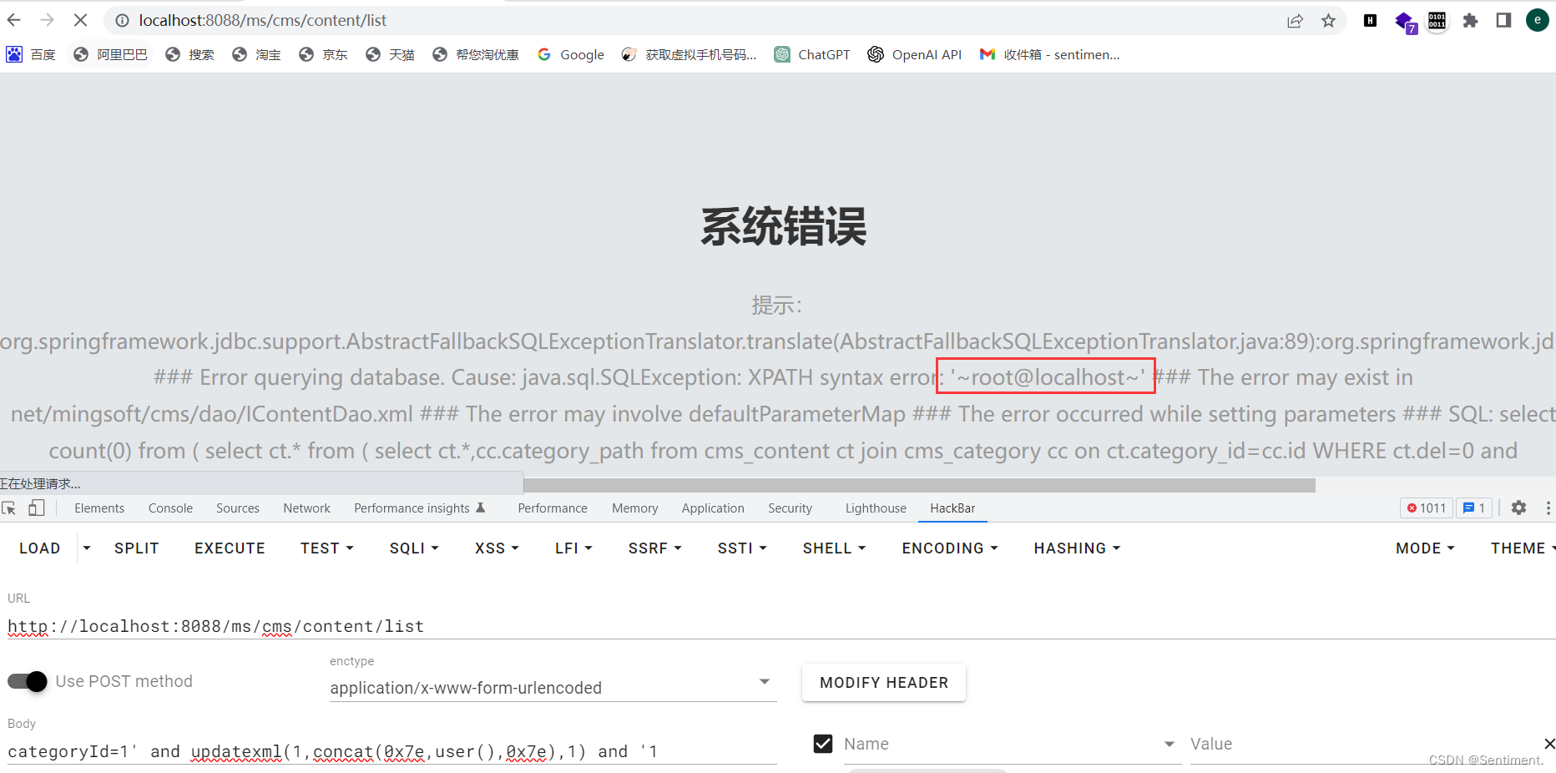The width and height of the screenshot is (1556, 773).
Task: Click the EXECUTE button in HackBar
Action: point(229,548)
